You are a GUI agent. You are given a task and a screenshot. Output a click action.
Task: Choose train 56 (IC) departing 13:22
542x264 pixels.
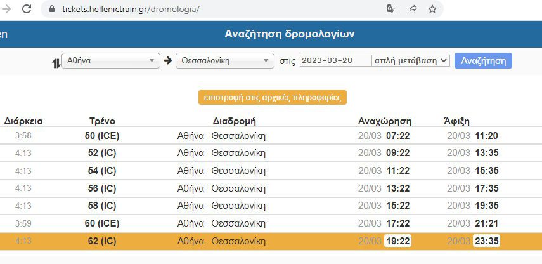(x=101, y=188)
